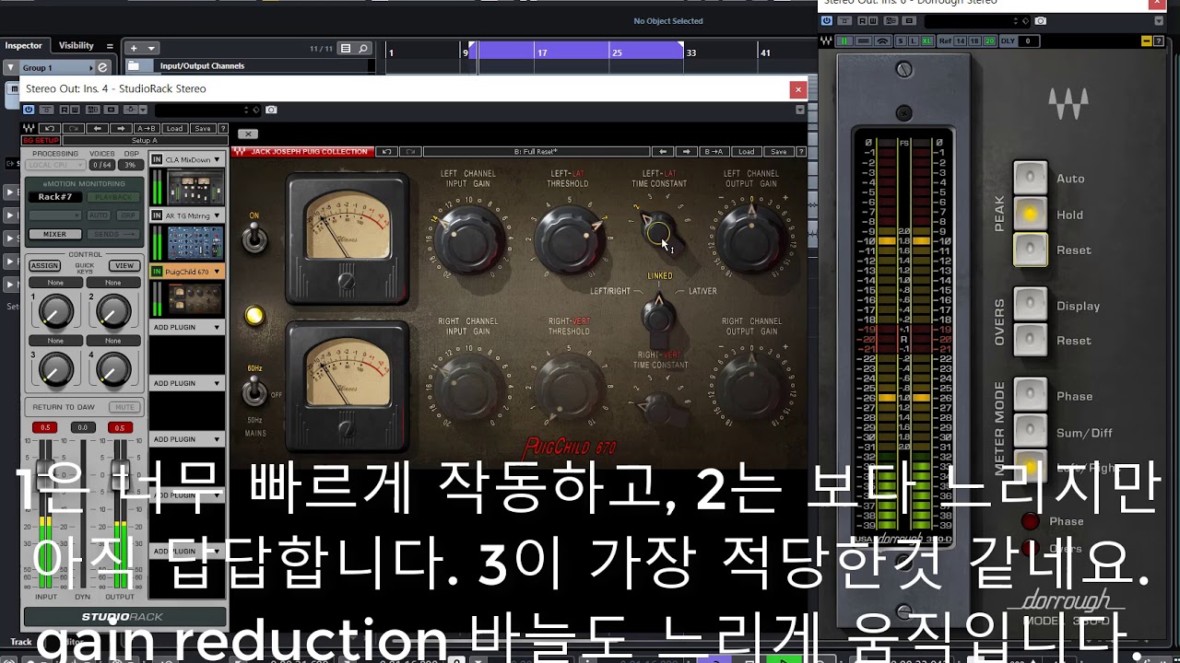The height and width of the screenshot is (663, 1180).
Task: Click the Waves logo in the StudioRack toolbar
Action: point(29,128)
